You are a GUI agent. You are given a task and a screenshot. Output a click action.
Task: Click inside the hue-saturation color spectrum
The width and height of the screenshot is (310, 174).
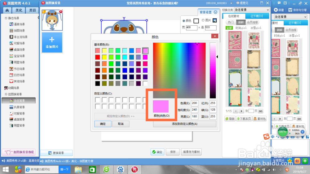pos(179,70)
